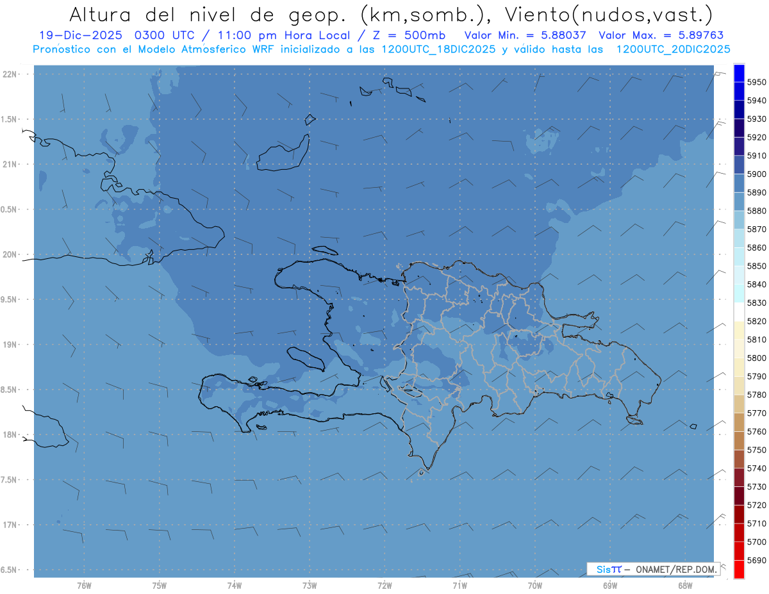Click the 5920 colorbar label
The width and height of the screenshot is (769, 594).
(x=757, y=137)
